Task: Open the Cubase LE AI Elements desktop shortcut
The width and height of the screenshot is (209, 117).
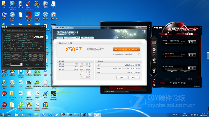Action: click(29, 5)
